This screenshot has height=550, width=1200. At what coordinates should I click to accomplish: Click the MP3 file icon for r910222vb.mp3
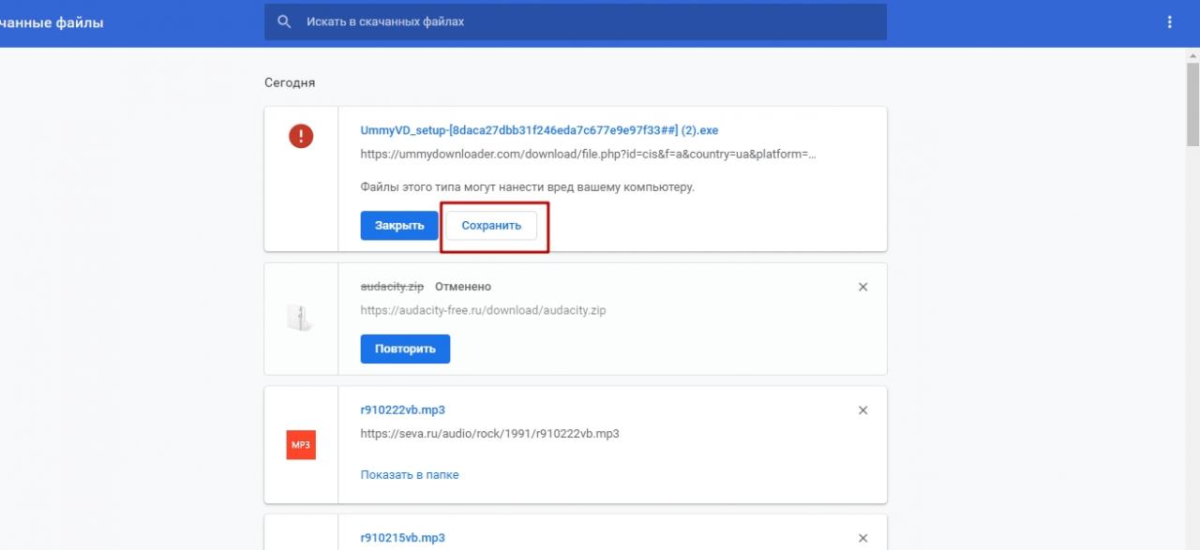[300, 444]
